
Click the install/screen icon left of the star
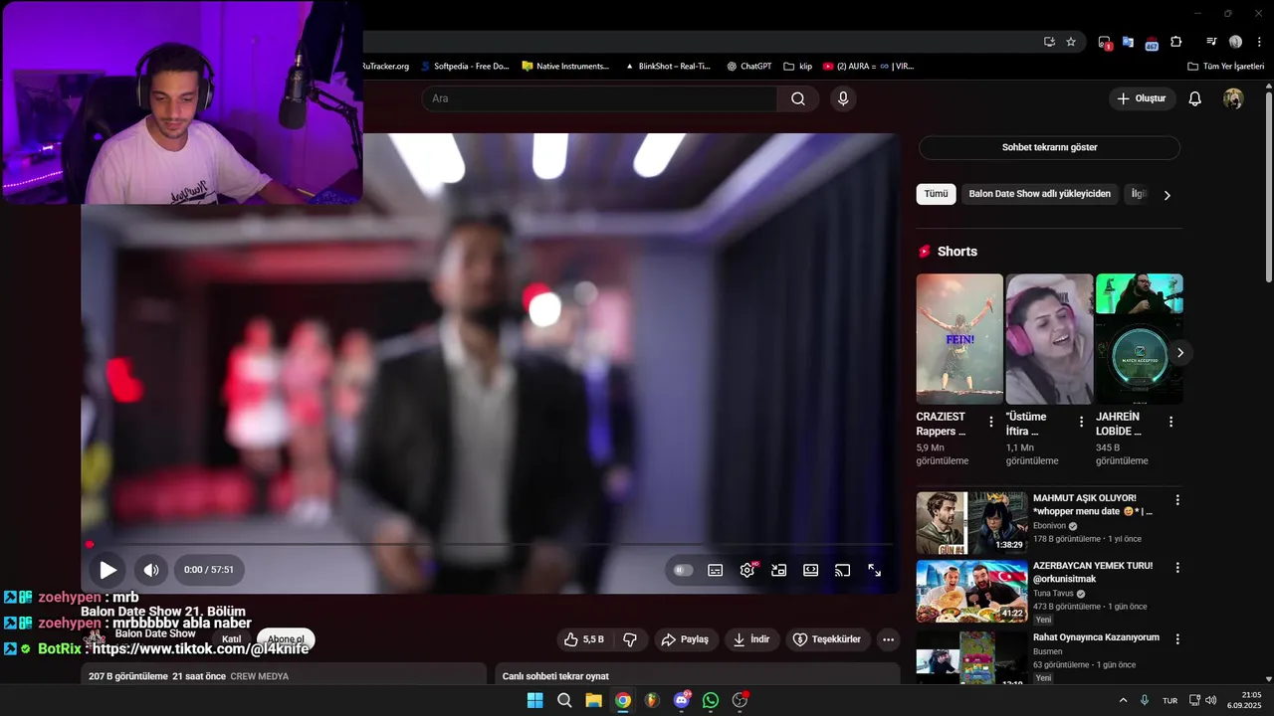pos(1049,42)
